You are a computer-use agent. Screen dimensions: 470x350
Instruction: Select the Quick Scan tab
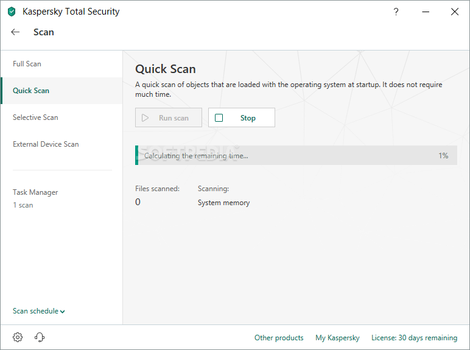[x=61, y=91]
